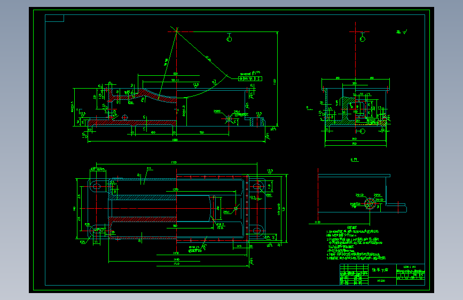Click the HT200 material cell in title block

tap(381, 281)
